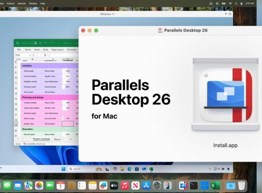Open Excel icon in the macOS Dock
This screenshot has width=262, height=193.
click(215, 185)
